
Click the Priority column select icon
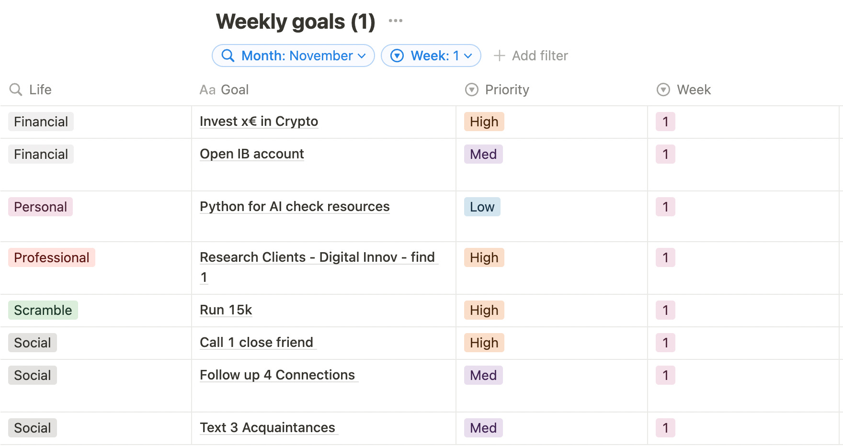coord(472,89)
